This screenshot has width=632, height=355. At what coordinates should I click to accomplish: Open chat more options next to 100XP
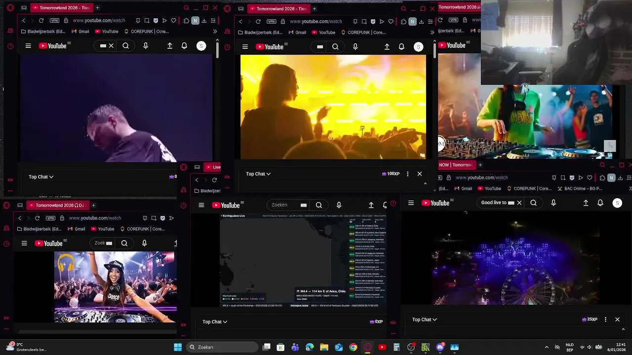pyautogui.click(x=407, y=174)
